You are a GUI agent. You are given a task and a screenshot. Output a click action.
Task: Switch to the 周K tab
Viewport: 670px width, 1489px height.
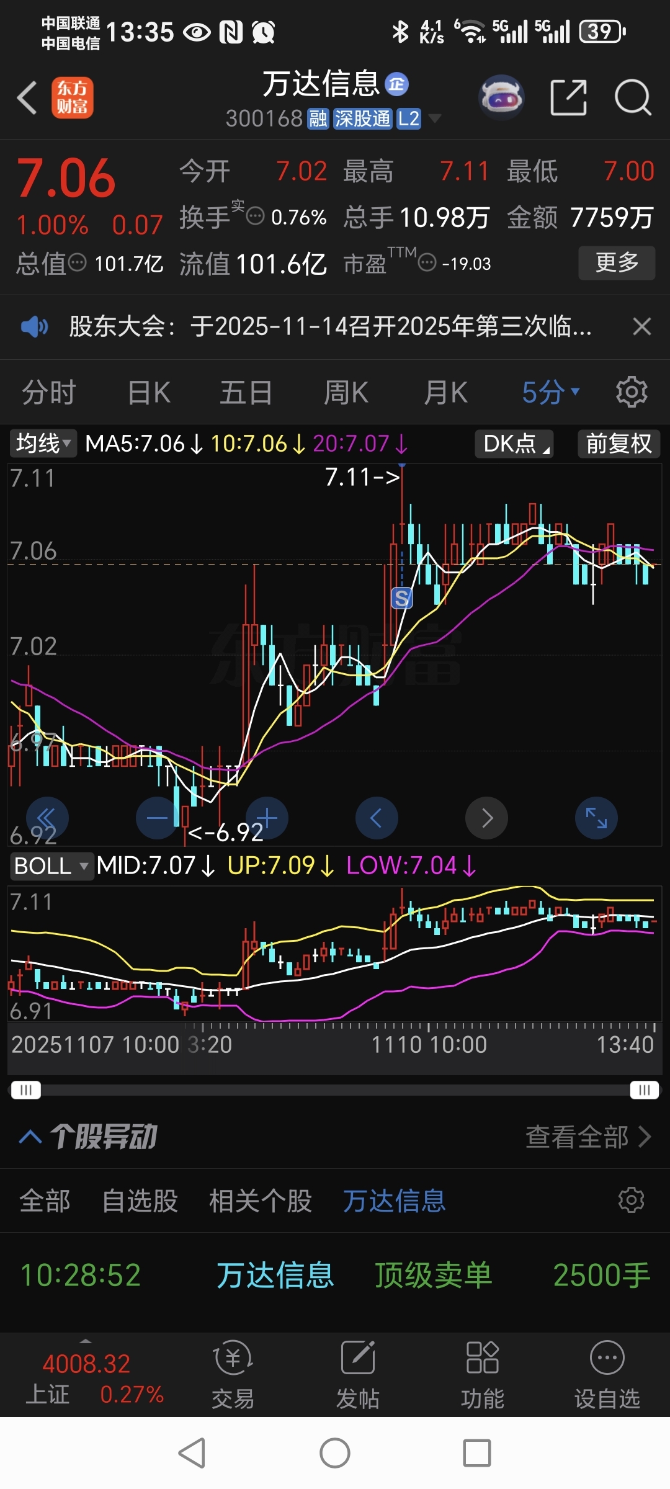point(346,393)
